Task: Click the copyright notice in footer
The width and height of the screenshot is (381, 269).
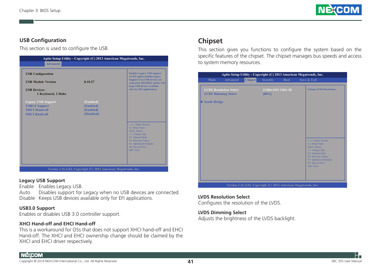Action: [x=68, y=261]
